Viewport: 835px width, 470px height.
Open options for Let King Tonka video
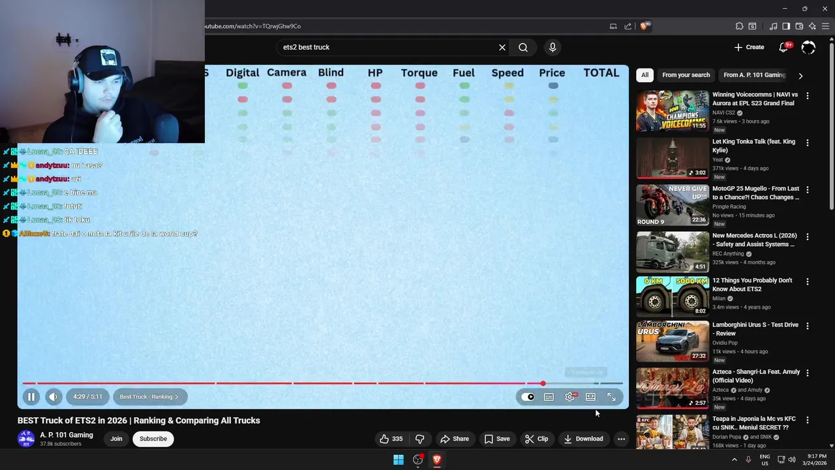pos(808,143)
